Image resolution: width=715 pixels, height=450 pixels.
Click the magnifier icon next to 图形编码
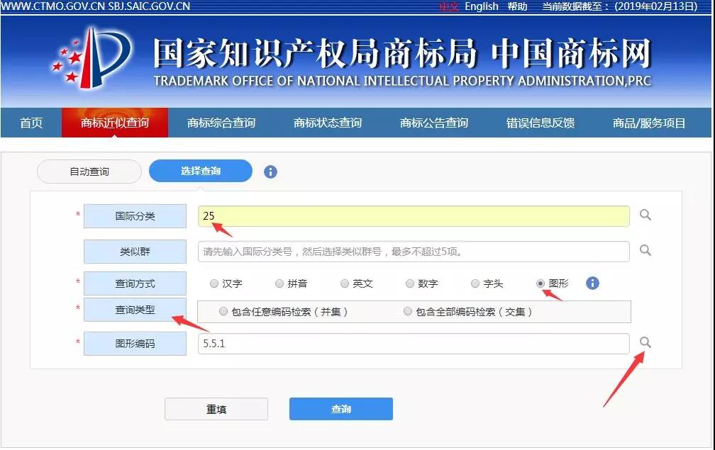coord(645,343)
